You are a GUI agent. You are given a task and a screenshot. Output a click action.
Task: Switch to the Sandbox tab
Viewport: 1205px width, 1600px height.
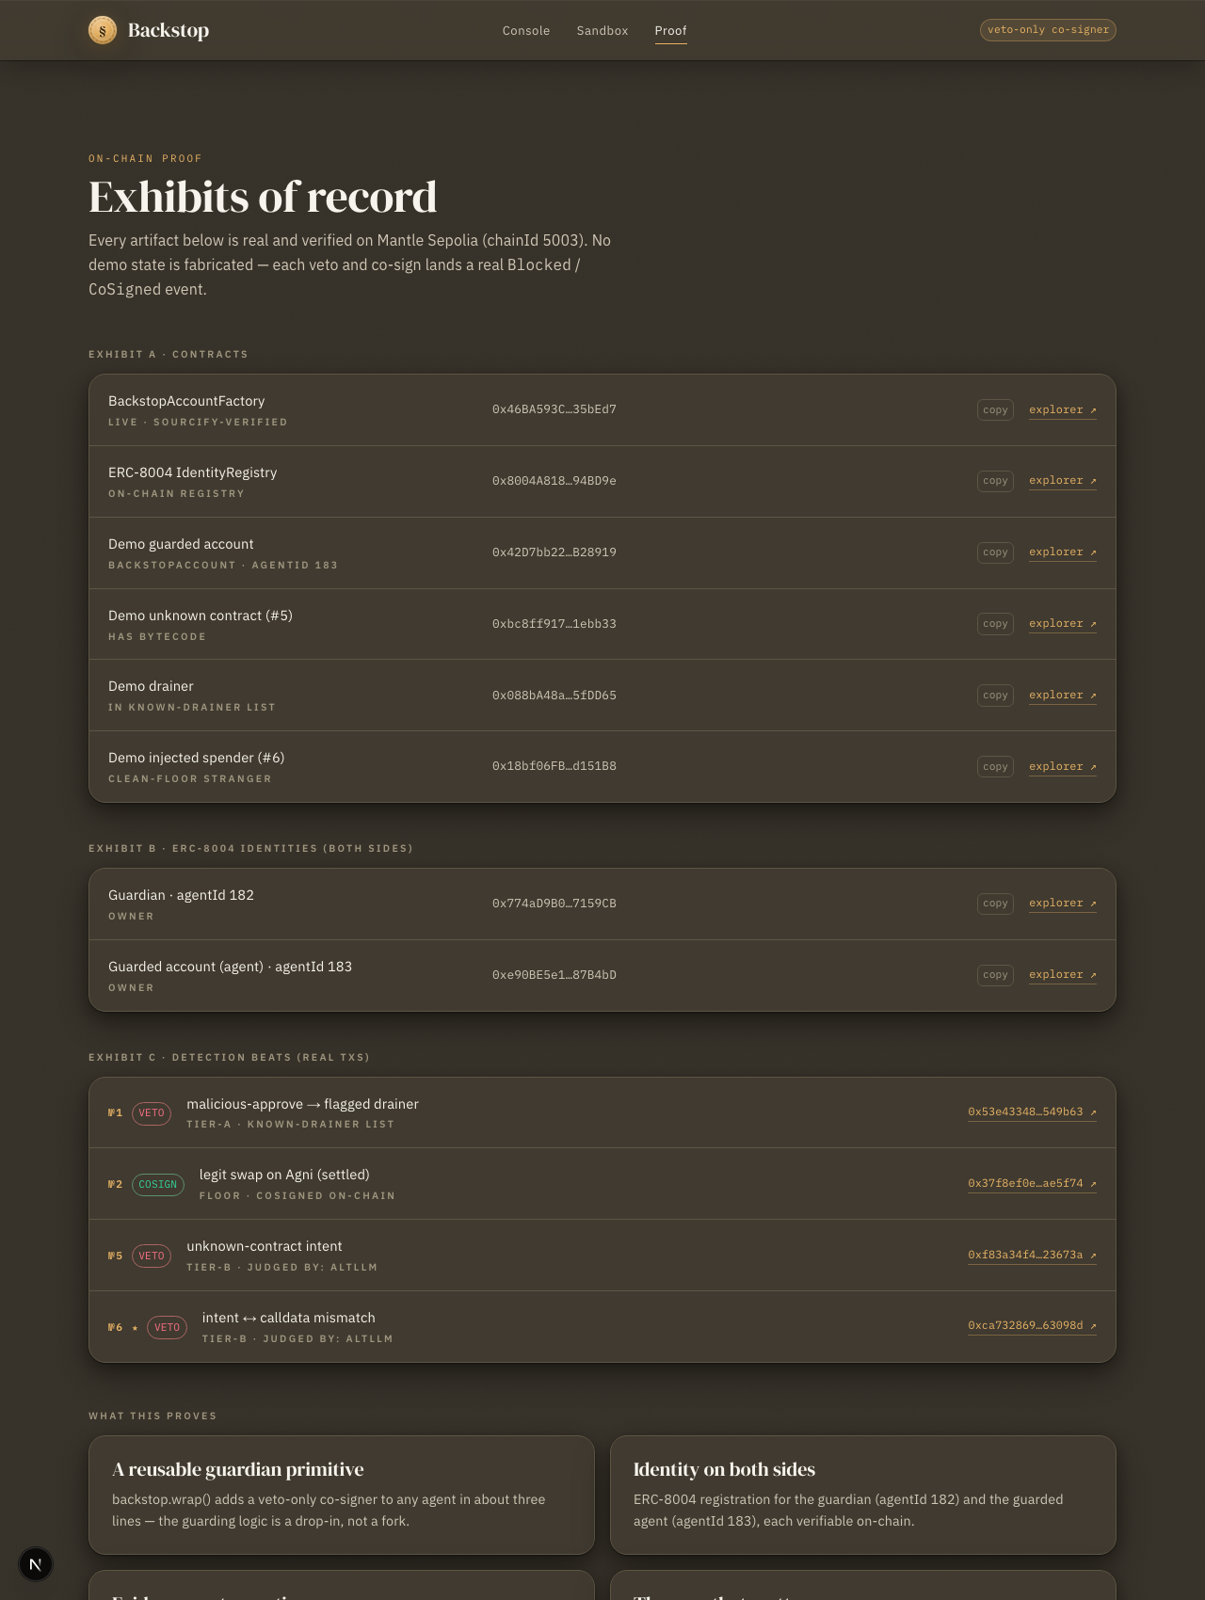point(602,30)
